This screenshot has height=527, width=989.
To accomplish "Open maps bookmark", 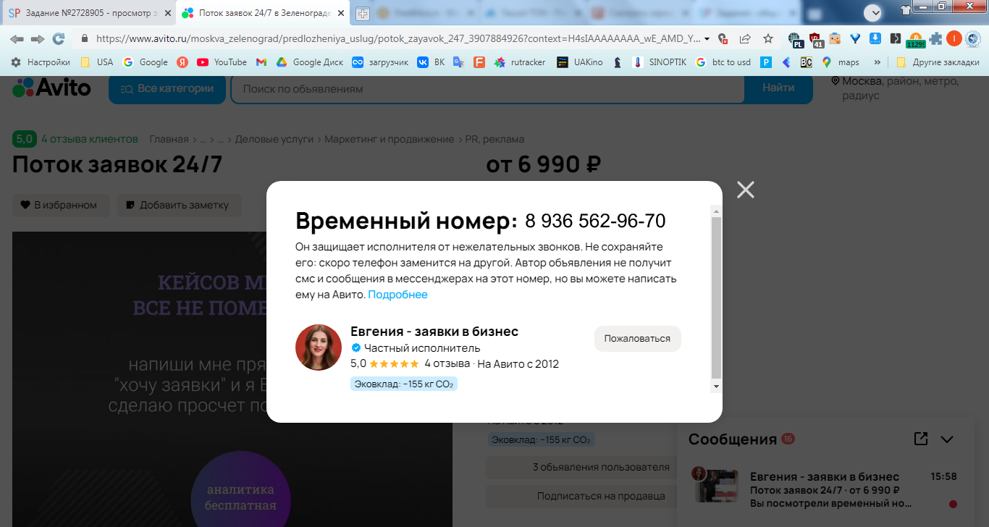I will coord(841,62).
